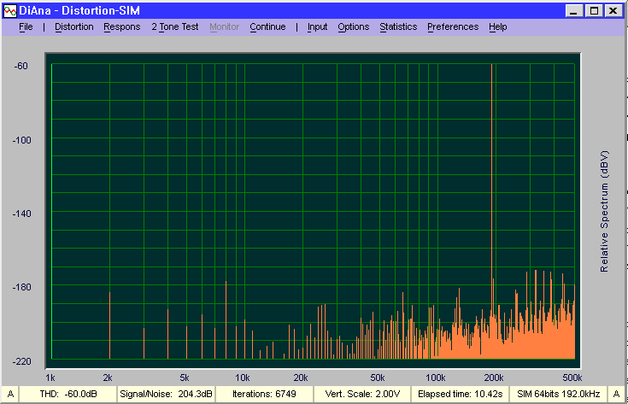Open the File menu
This screenshot has height=404, width=628.
coord(26,26)
